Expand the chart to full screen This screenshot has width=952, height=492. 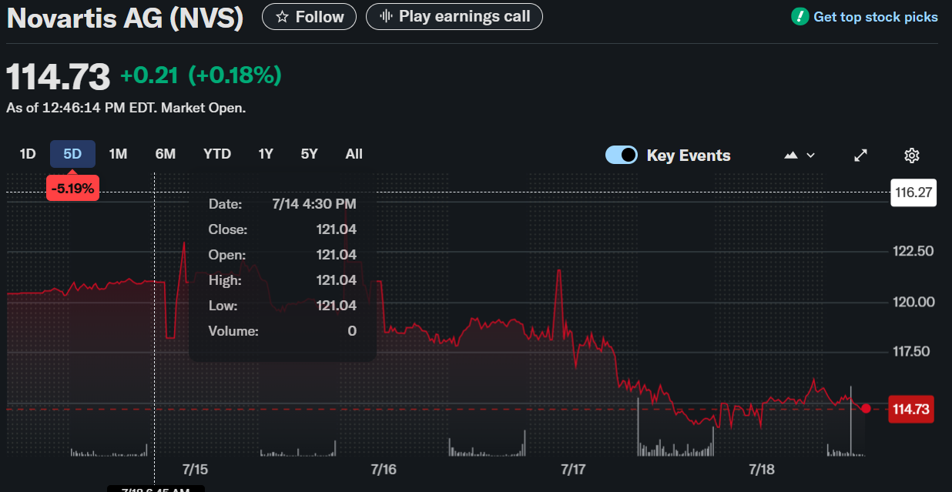point(861,156)
